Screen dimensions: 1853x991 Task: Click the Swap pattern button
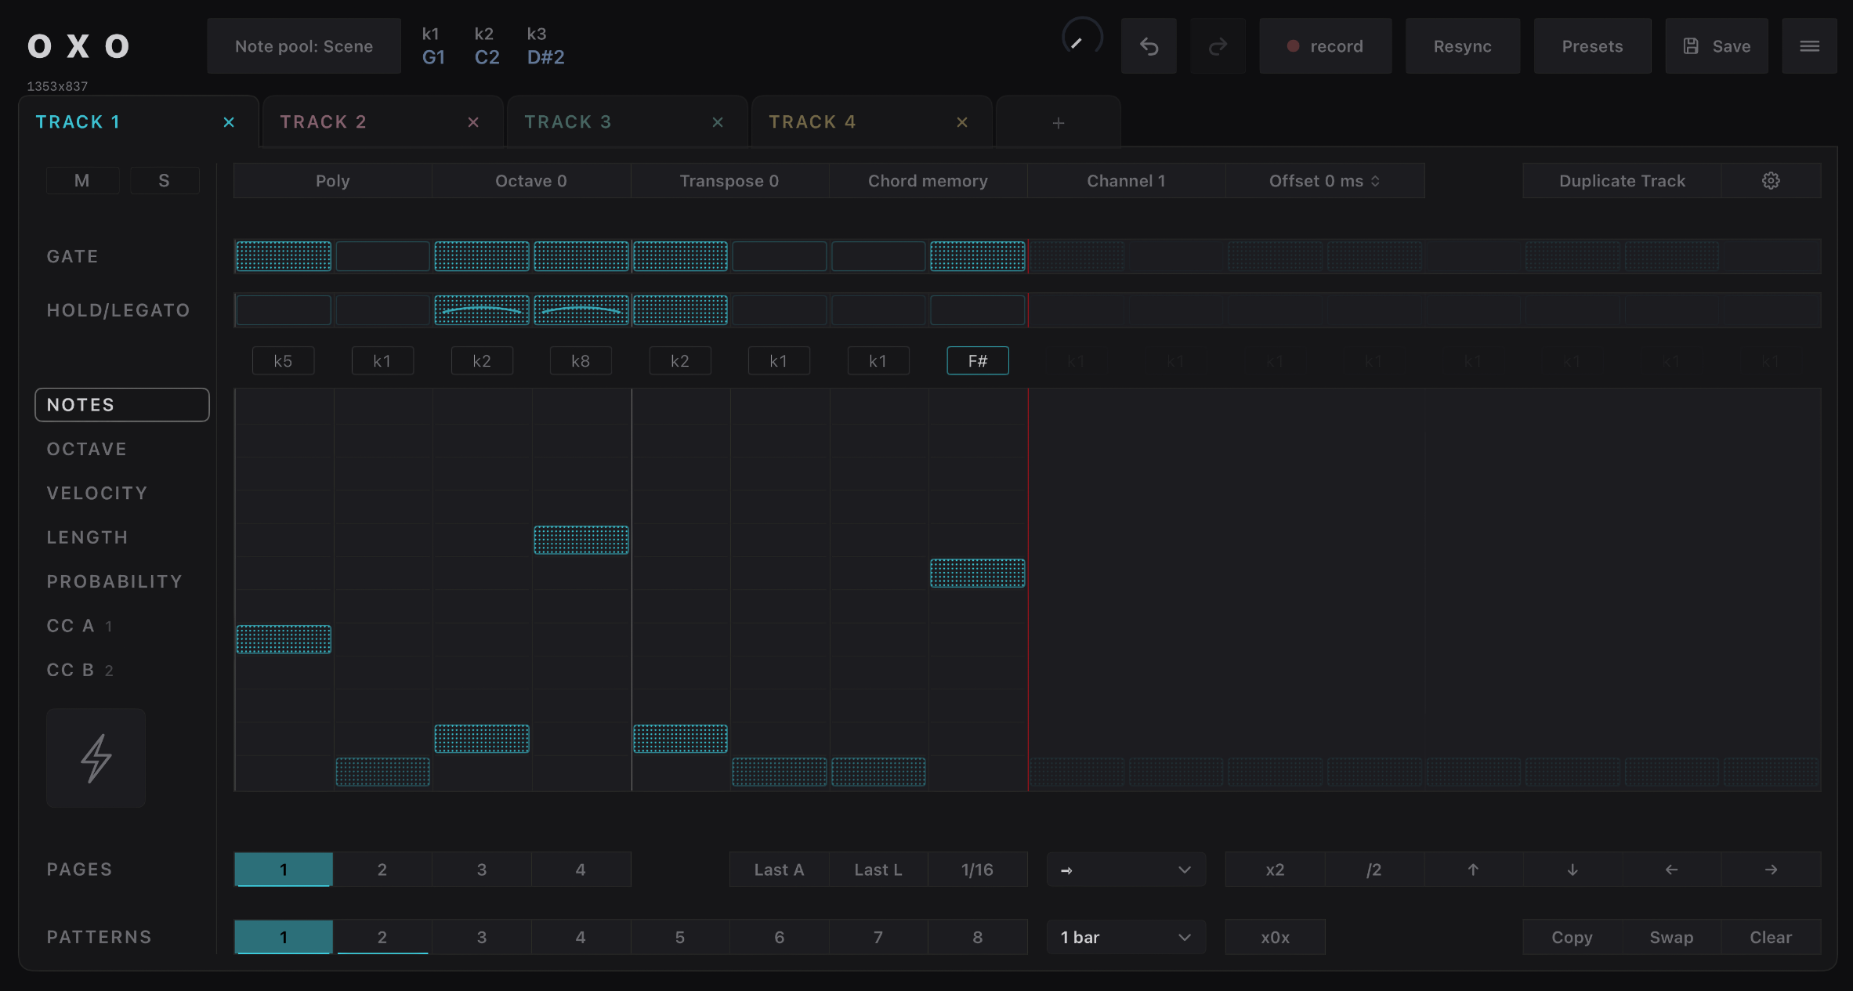1671,937
